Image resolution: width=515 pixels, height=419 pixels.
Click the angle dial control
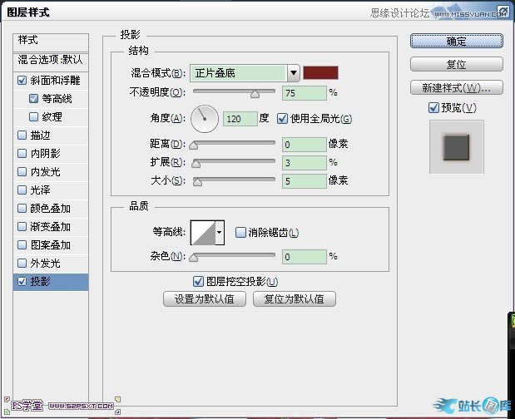pyautogui.click(x=203, y=119)
